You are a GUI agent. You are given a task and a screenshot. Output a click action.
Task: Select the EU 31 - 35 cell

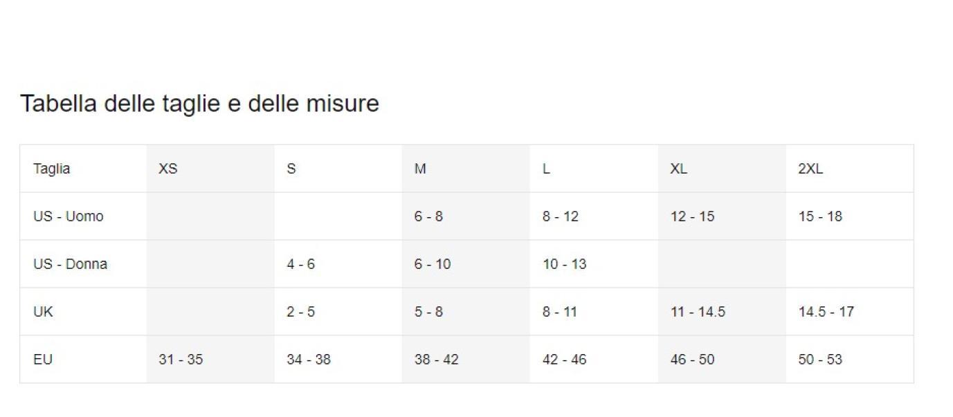click(210, 360)
